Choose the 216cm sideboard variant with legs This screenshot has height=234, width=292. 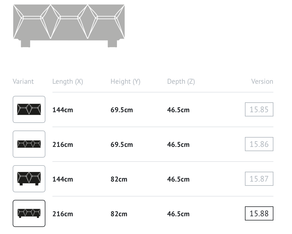pos(29,213)
